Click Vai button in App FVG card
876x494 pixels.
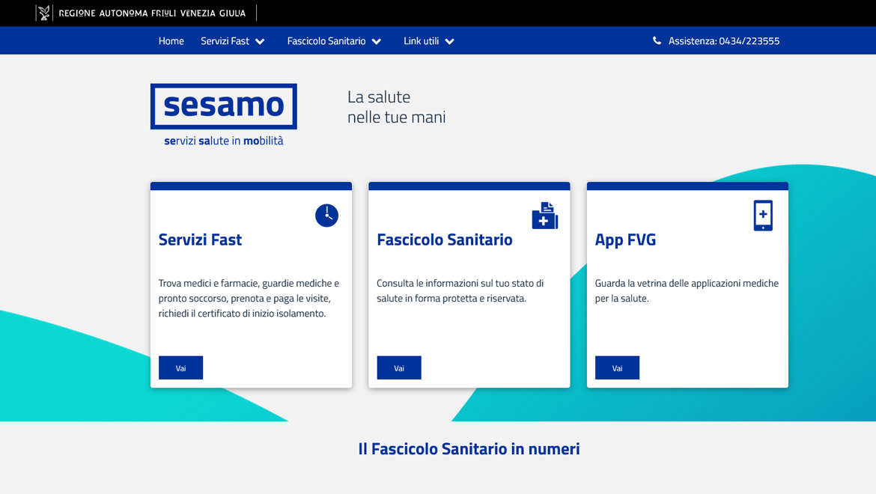click(x=617, y=368)
